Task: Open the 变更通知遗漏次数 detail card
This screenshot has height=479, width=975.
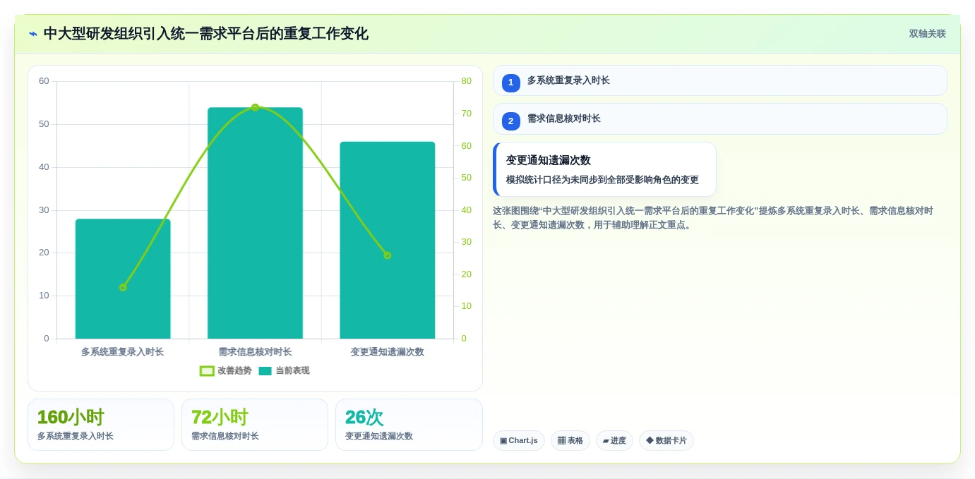Action: coord(604,169)
